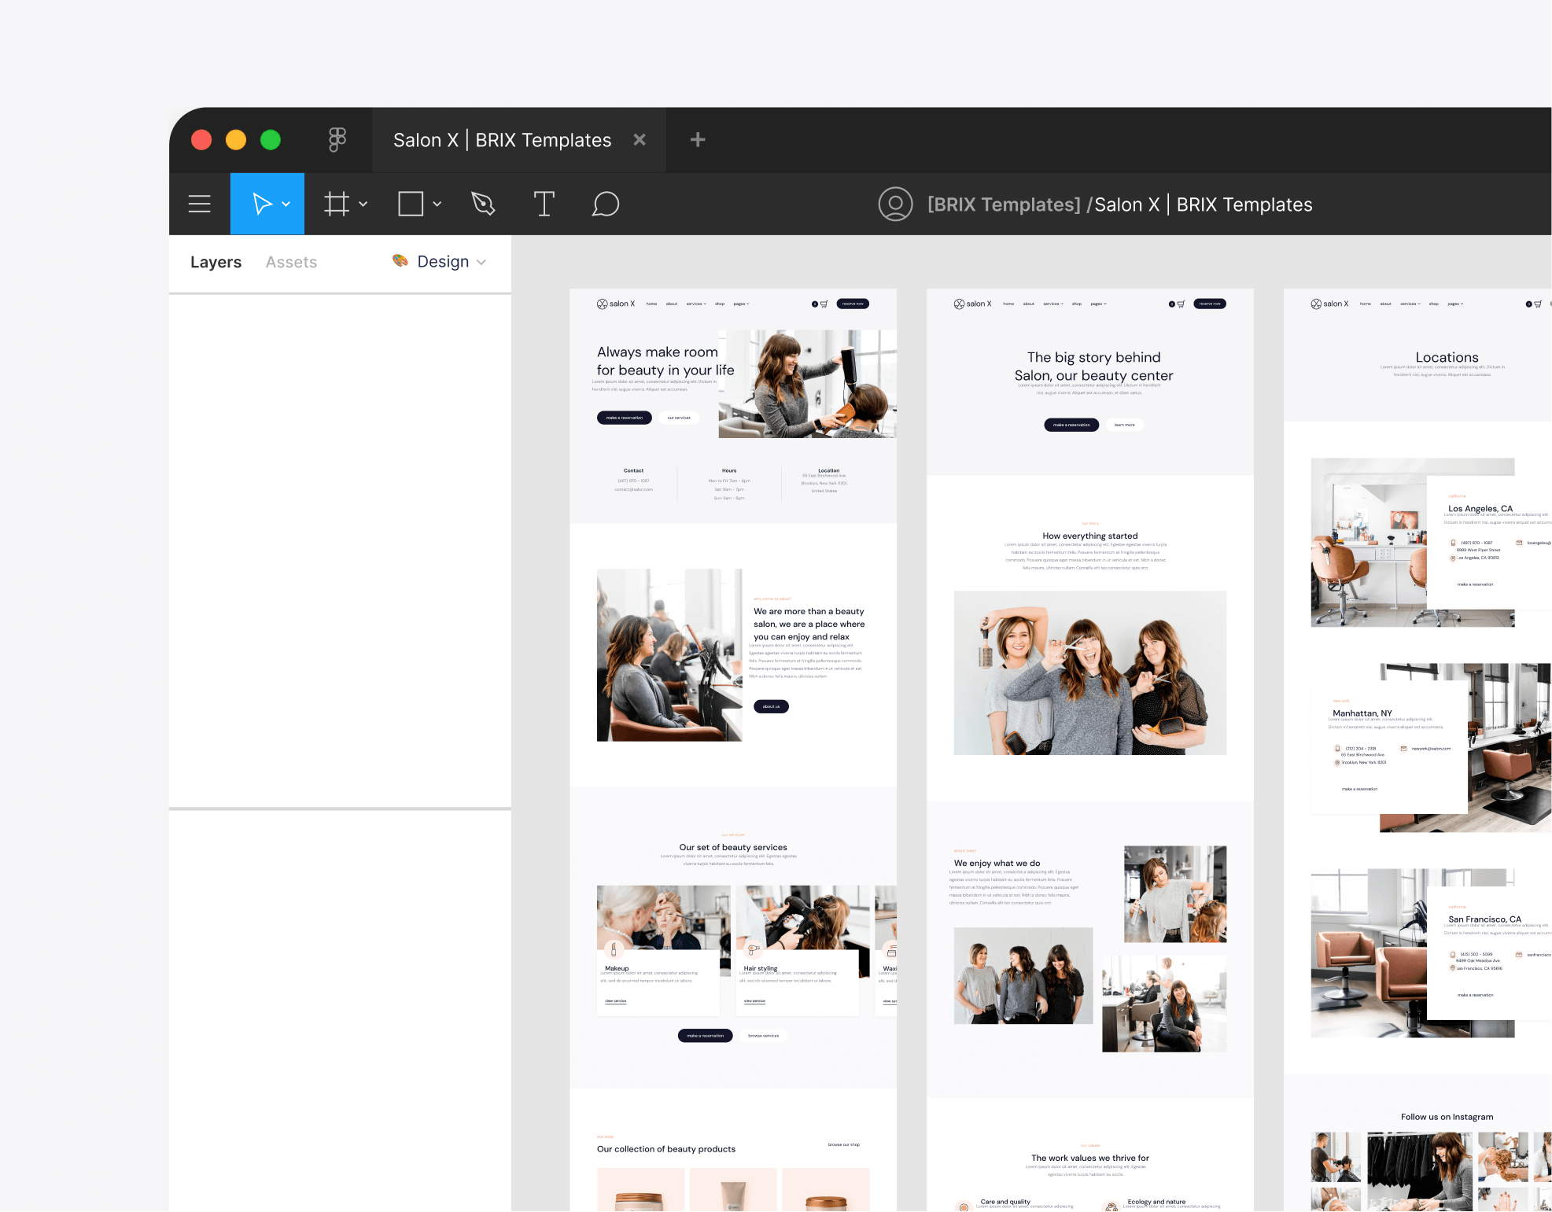This screenshot has width=1552, height=1212.
Task: Select the Comment tool
Action: pos(606,204)
